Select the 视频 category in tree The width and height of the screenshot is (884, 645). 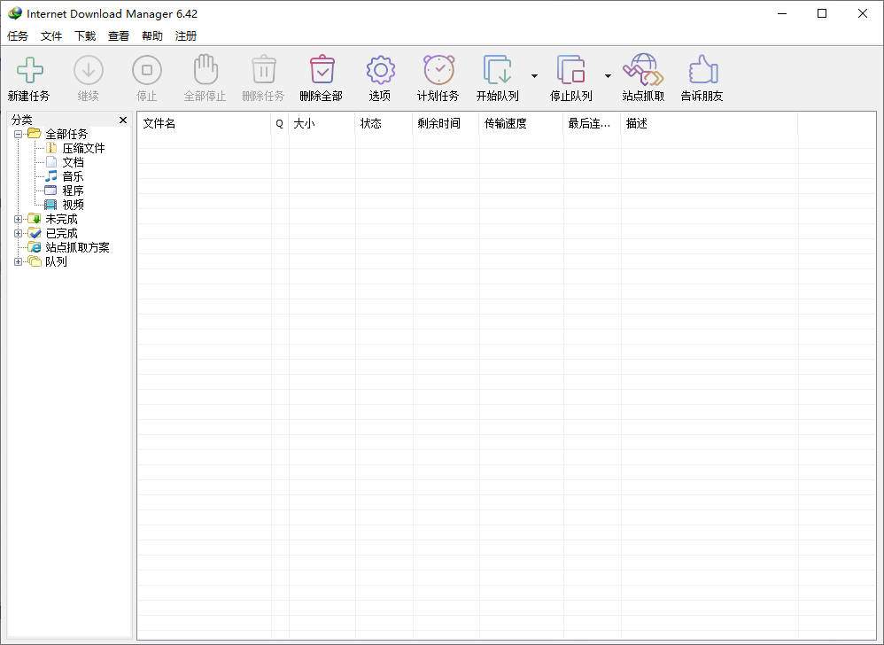tap(73, 205)
